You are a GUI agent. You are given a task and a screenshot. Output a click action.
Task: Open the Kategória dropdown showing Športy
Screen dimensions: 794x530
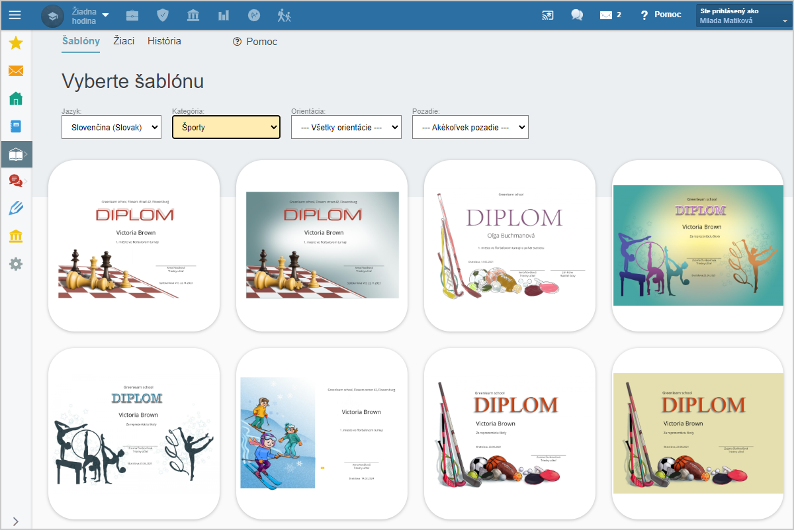pos(226,127)
